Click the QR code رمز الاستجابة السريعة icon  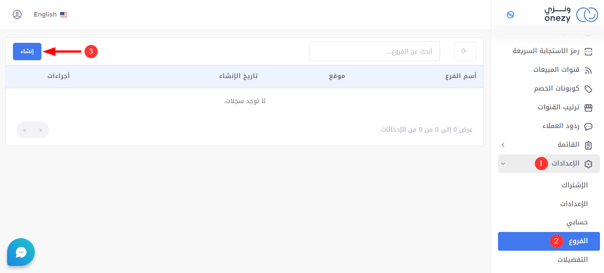588,51
